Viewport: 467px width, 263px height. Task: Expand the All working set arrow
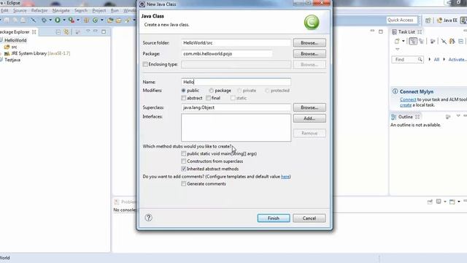[430, 59]
